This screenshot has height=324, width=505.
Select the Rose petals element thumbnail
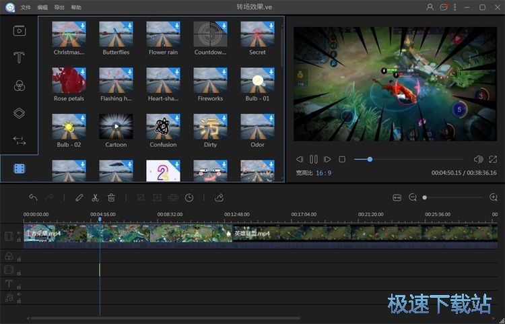tap(69, 80)
